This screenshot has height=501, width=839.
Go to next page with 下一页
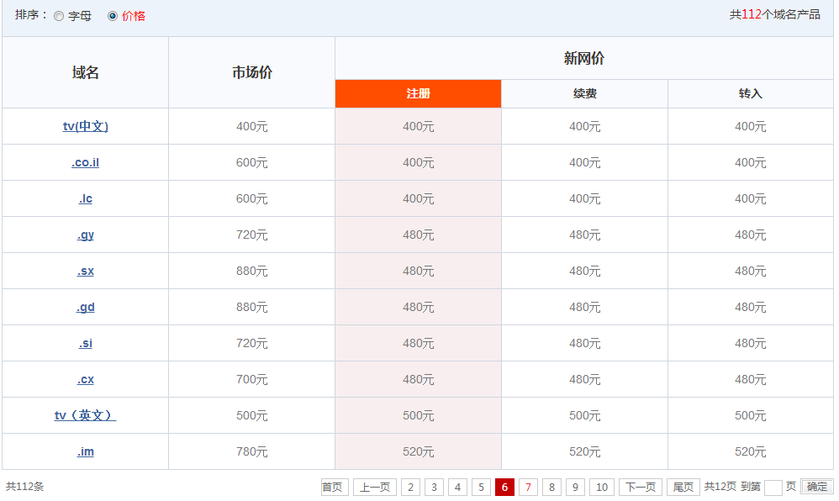640,488
